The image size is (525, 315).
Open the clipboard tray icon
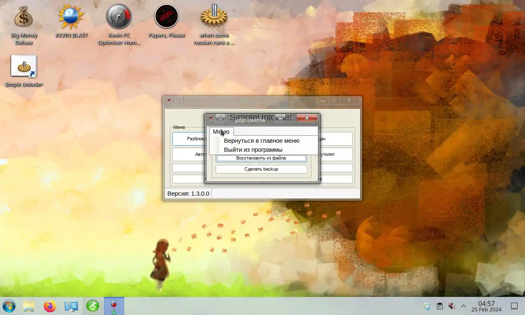[x=439, y=306]
